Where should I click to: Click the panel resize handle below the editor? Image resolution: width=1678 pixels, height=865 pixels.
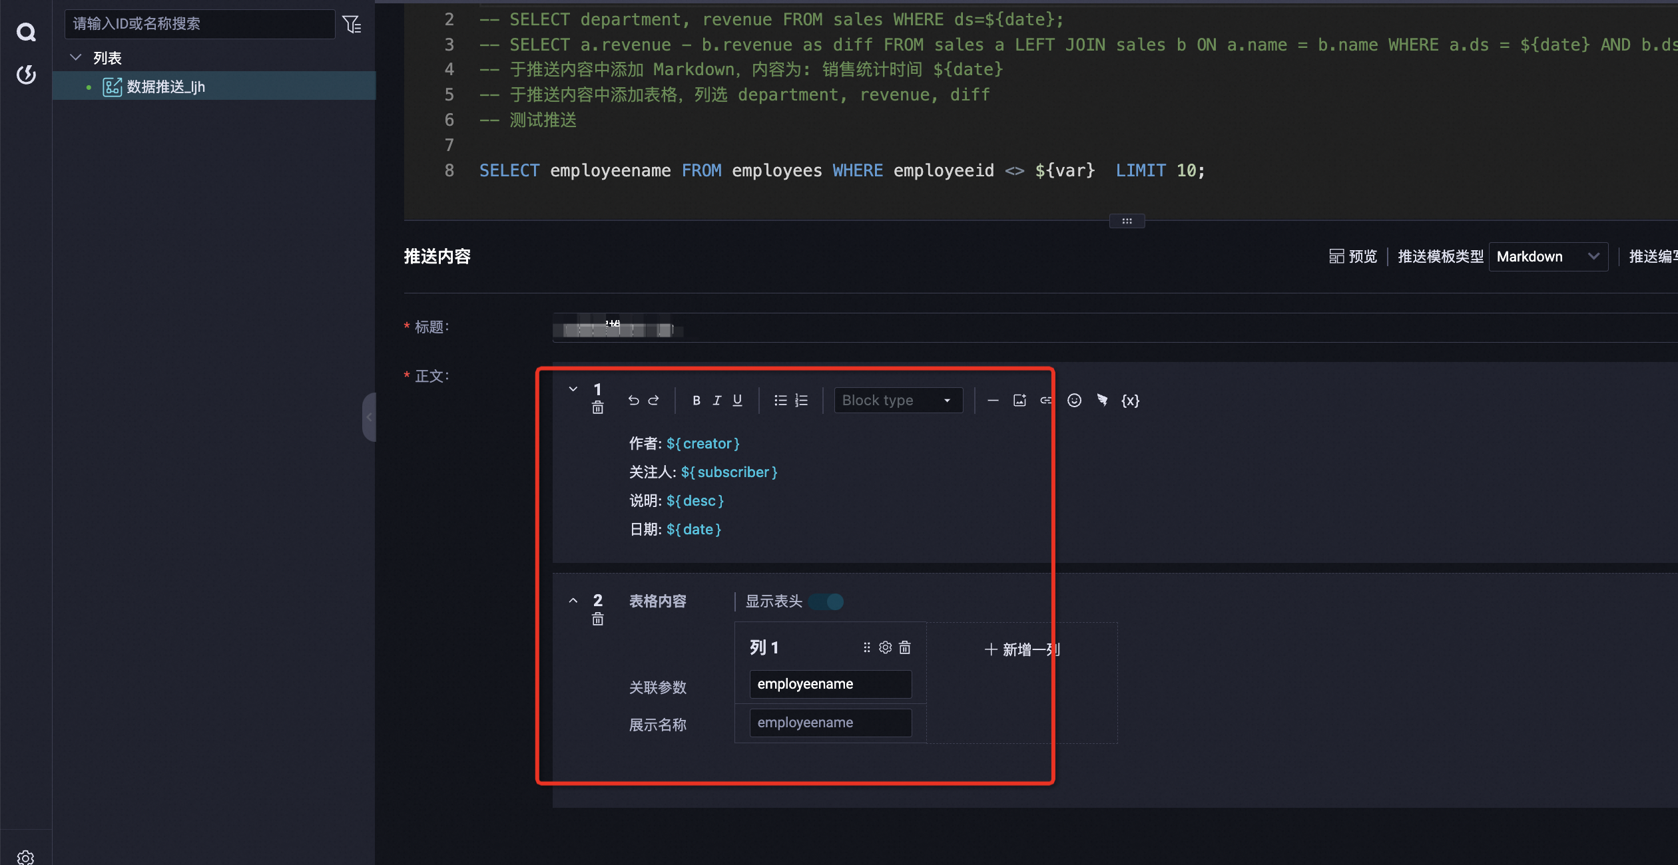[x=1127, y=221]
